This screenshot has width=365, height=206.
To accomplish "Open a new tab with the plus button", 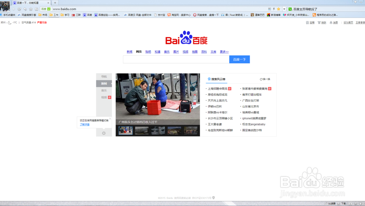I will (x=55, y=3).
